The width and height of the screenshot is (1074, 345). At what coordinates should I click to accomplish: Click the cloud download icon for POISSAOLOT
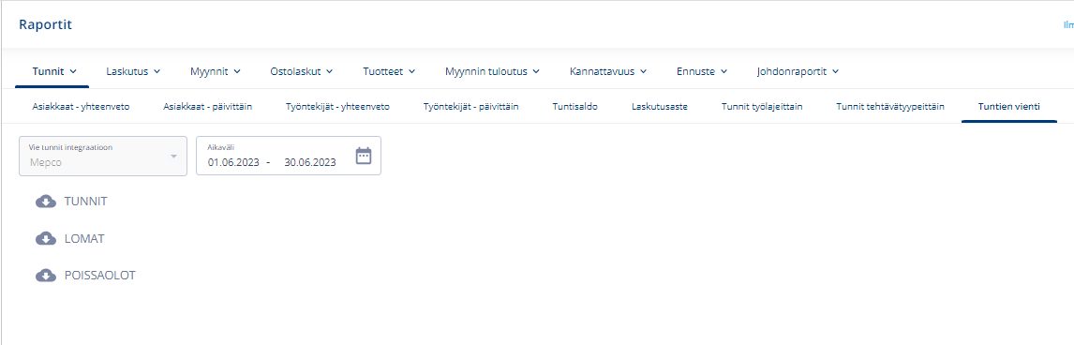[x=46, y=276]
